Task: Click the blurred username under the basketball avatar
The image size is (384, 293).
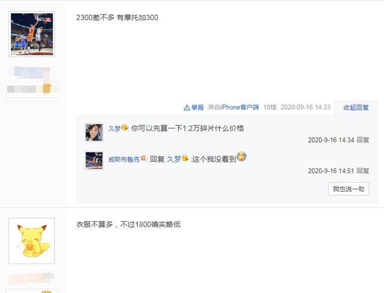Action: 29,73
